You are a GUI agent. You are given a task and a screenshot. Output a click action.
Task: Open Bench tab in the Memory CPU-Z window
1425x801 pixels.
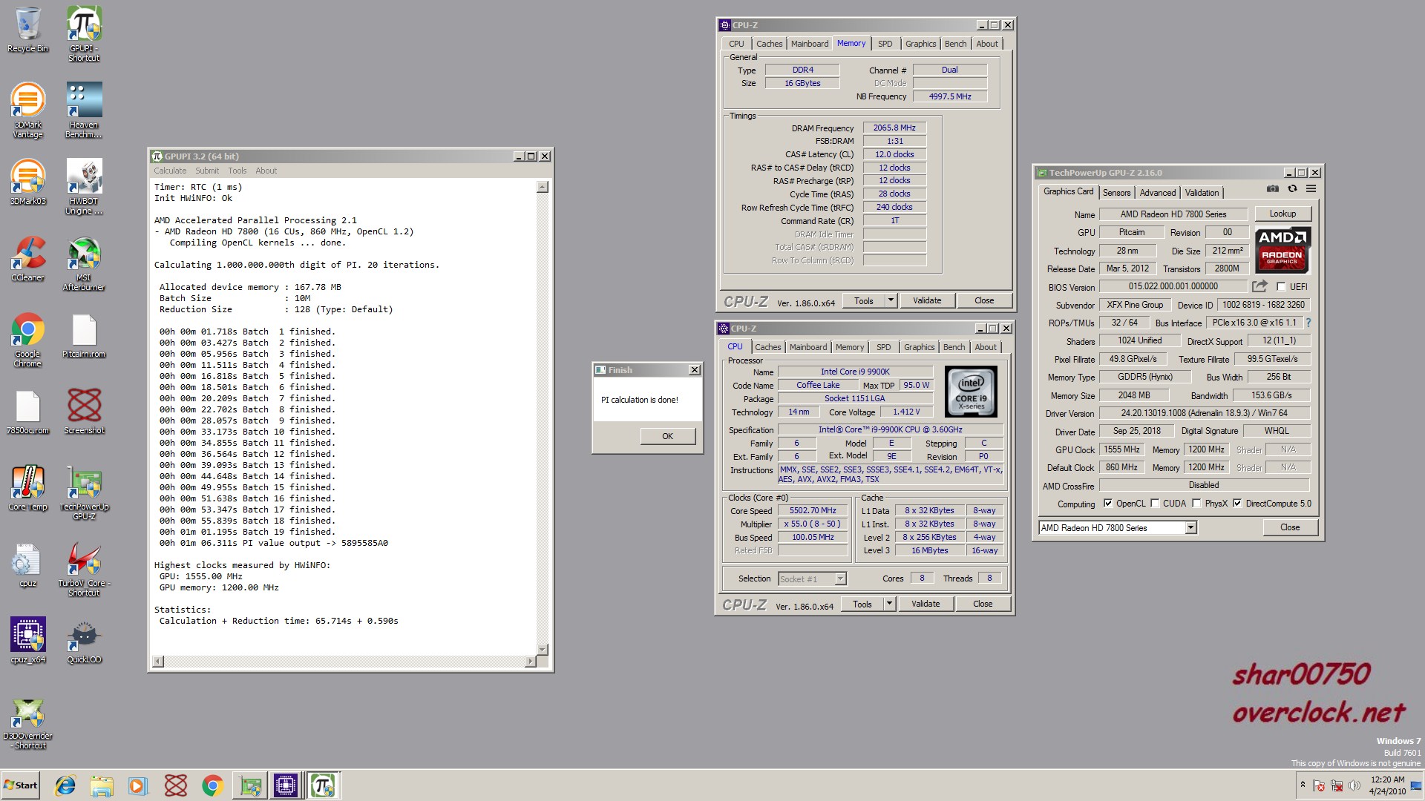955,44
